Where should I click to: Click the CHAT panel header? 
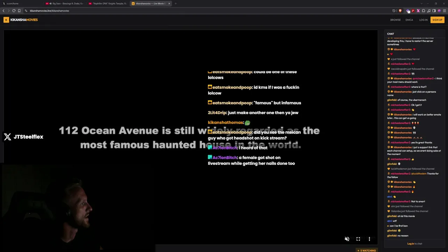click(x=391, y=34)
